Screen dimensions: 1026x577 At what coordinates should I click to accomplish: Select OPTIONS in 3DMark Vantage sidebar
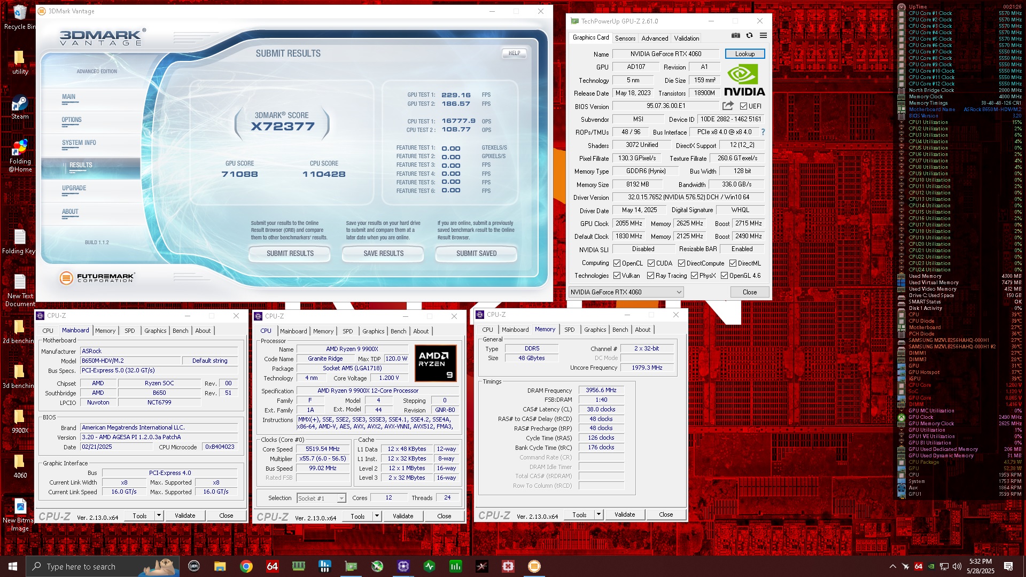[x=72, y=120]
